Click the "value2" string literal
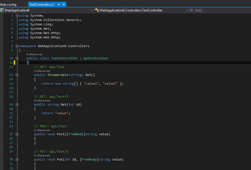This screenshot has height=170, width=251. click(110, 84)
